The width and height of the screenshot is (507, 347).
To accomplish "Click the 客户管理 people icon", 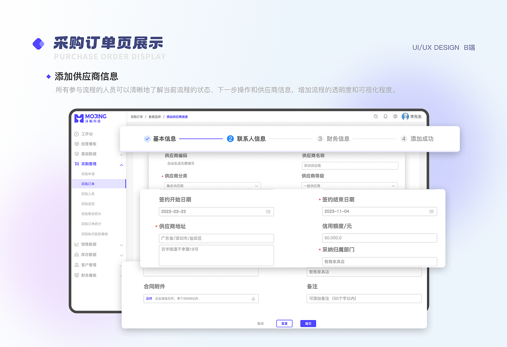I will [76, 265].
